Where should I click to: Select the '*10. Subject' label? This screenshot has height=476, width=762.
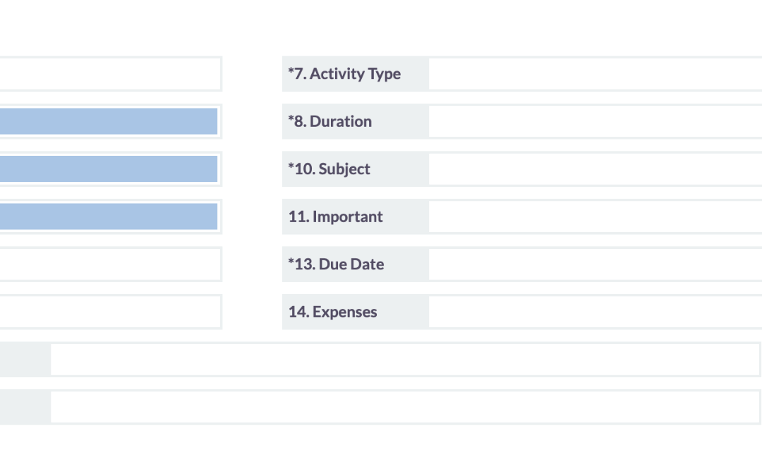pos(329,169)
